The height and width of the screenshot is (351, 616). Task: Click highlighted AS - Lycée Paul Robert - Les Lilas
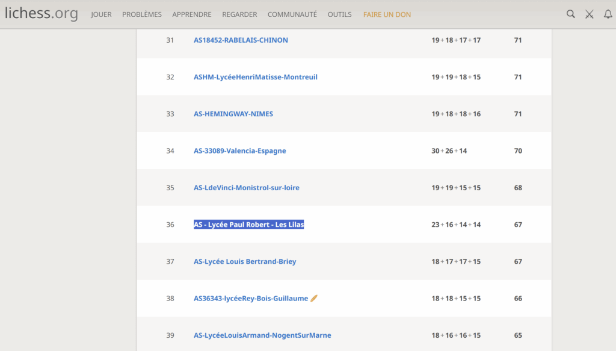point(248,225)
